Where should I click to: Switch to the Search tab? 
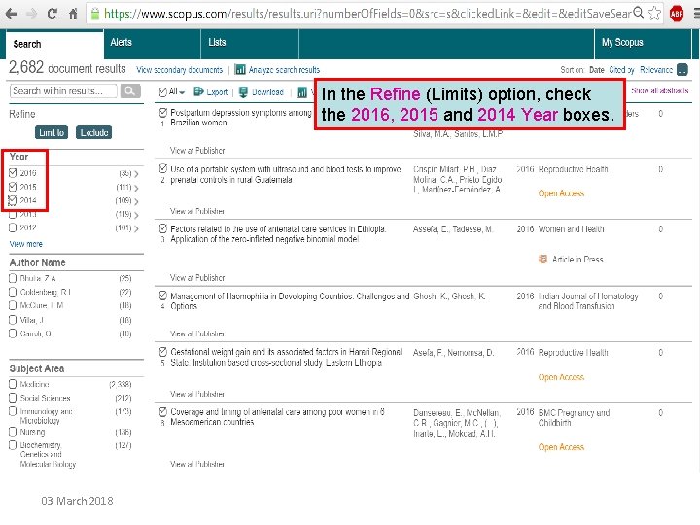(54, 44)
